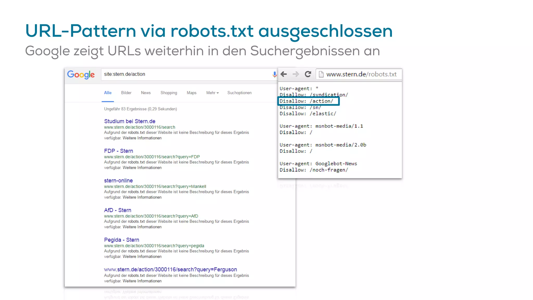Click the browser forward arrow

[296, 74]
